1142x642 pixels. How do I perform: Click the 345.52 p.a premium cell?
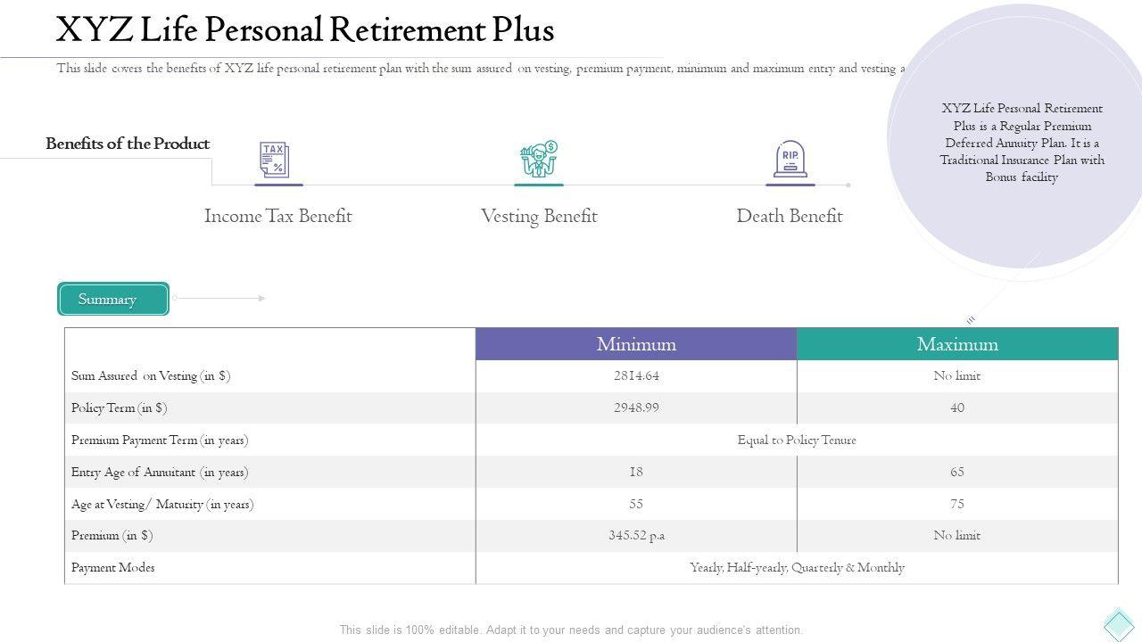pos(636,536)
